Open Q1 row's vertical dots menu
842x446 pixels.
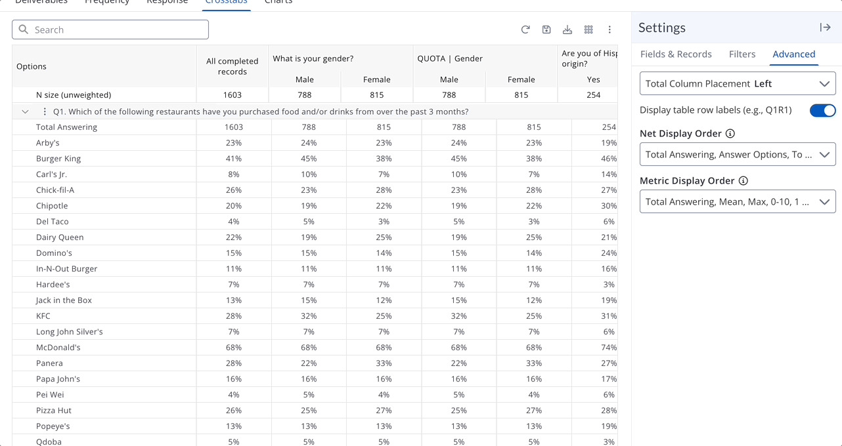click(45, 112)
